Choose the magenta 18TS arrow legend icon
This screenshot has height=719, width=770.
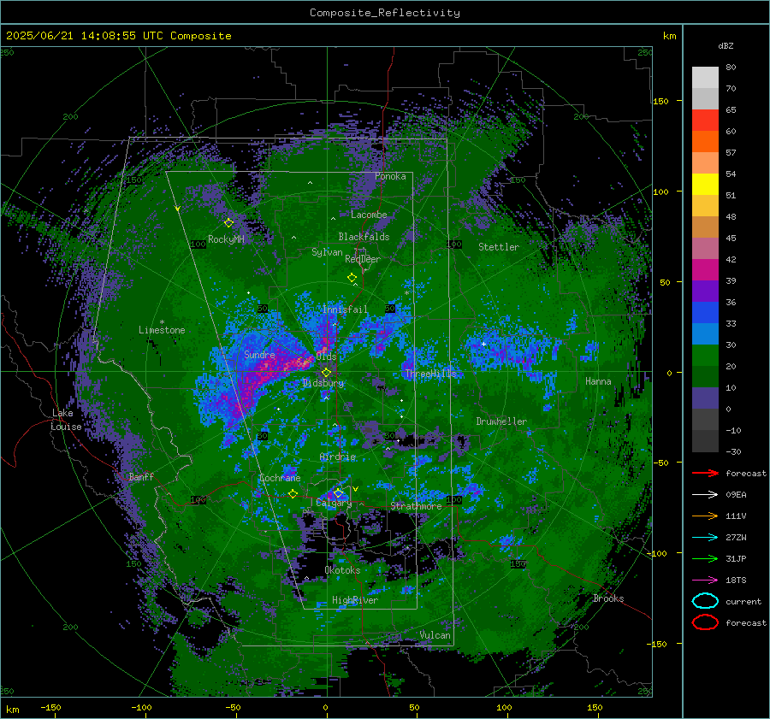point(705,581)
